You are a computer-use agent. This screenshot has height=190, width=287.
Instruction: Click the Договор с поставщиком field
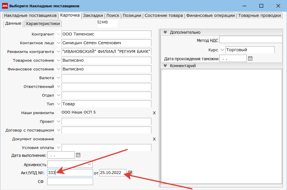106,130
